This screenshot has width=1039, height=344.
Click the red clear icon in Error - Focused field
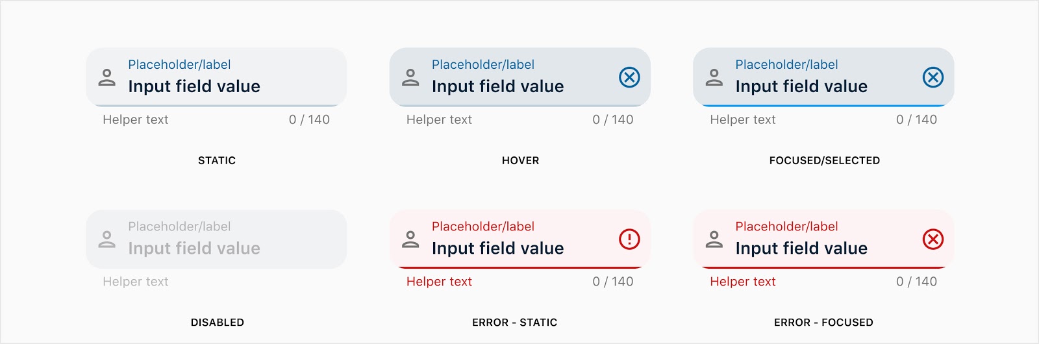[933, 240]
